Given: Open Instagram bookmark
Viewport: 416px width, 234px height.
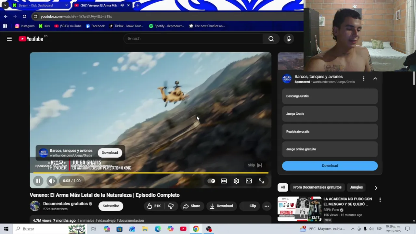Looking at the screenshot, I should coord(25,26).
